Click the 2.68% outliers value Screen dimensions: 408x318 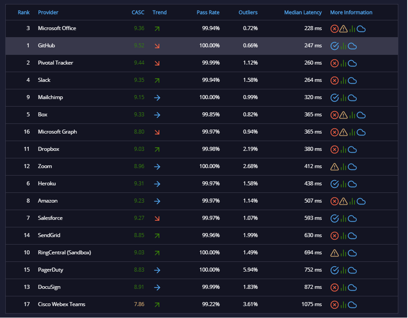[x=250, y=166]
